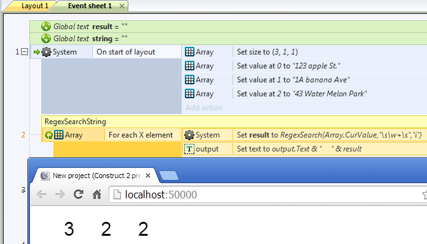
Task: Go back in the browser
Action: pos(41,195)
